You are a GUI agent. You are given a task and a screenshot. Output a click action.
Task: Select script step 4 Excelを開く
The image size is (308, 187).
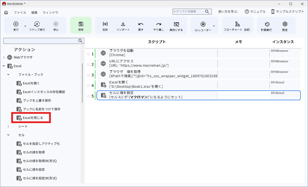pyautogui.click(x=198, y=85)
